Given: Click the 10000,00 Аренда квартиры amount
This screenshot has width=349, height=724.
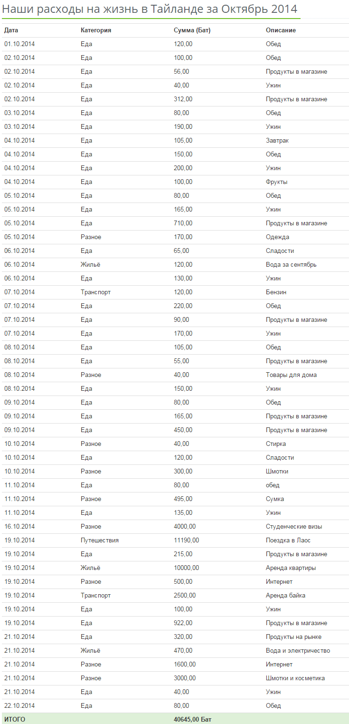Looking at the screenshot, I should (x=187, y=568).
